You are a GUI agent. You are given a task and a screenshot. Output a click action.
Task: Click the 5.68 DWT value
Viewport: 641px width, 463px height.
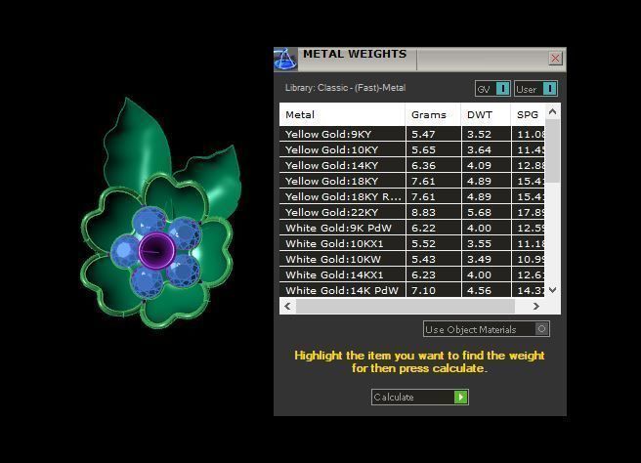tap(479, 213)
